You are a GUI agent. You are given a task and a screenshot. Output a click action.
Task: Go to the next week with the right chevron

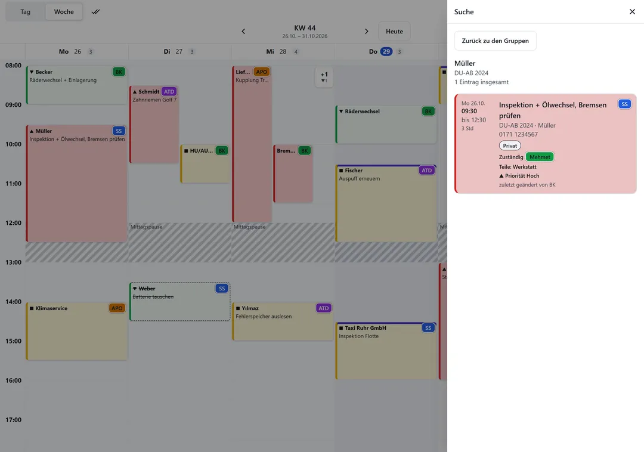(366, 31)
